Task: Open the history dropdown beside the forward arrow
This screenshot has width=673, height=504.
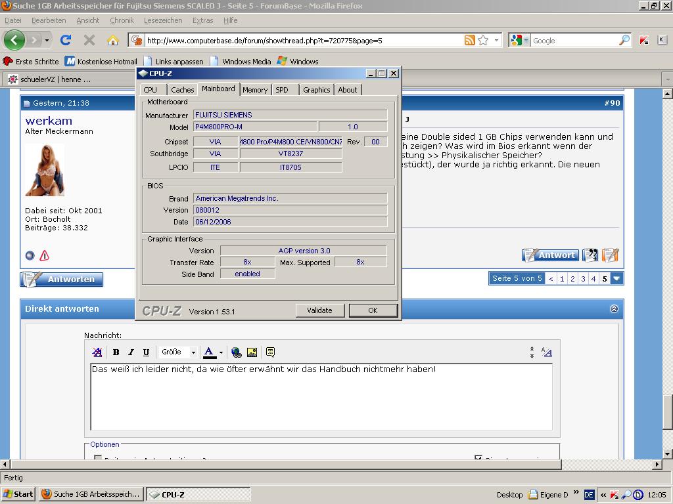Action: tap(47, 40)
